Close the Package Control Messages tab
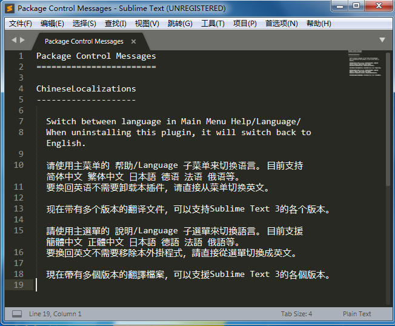This screenshot has width=395, height=326. (x=133, y=42)
